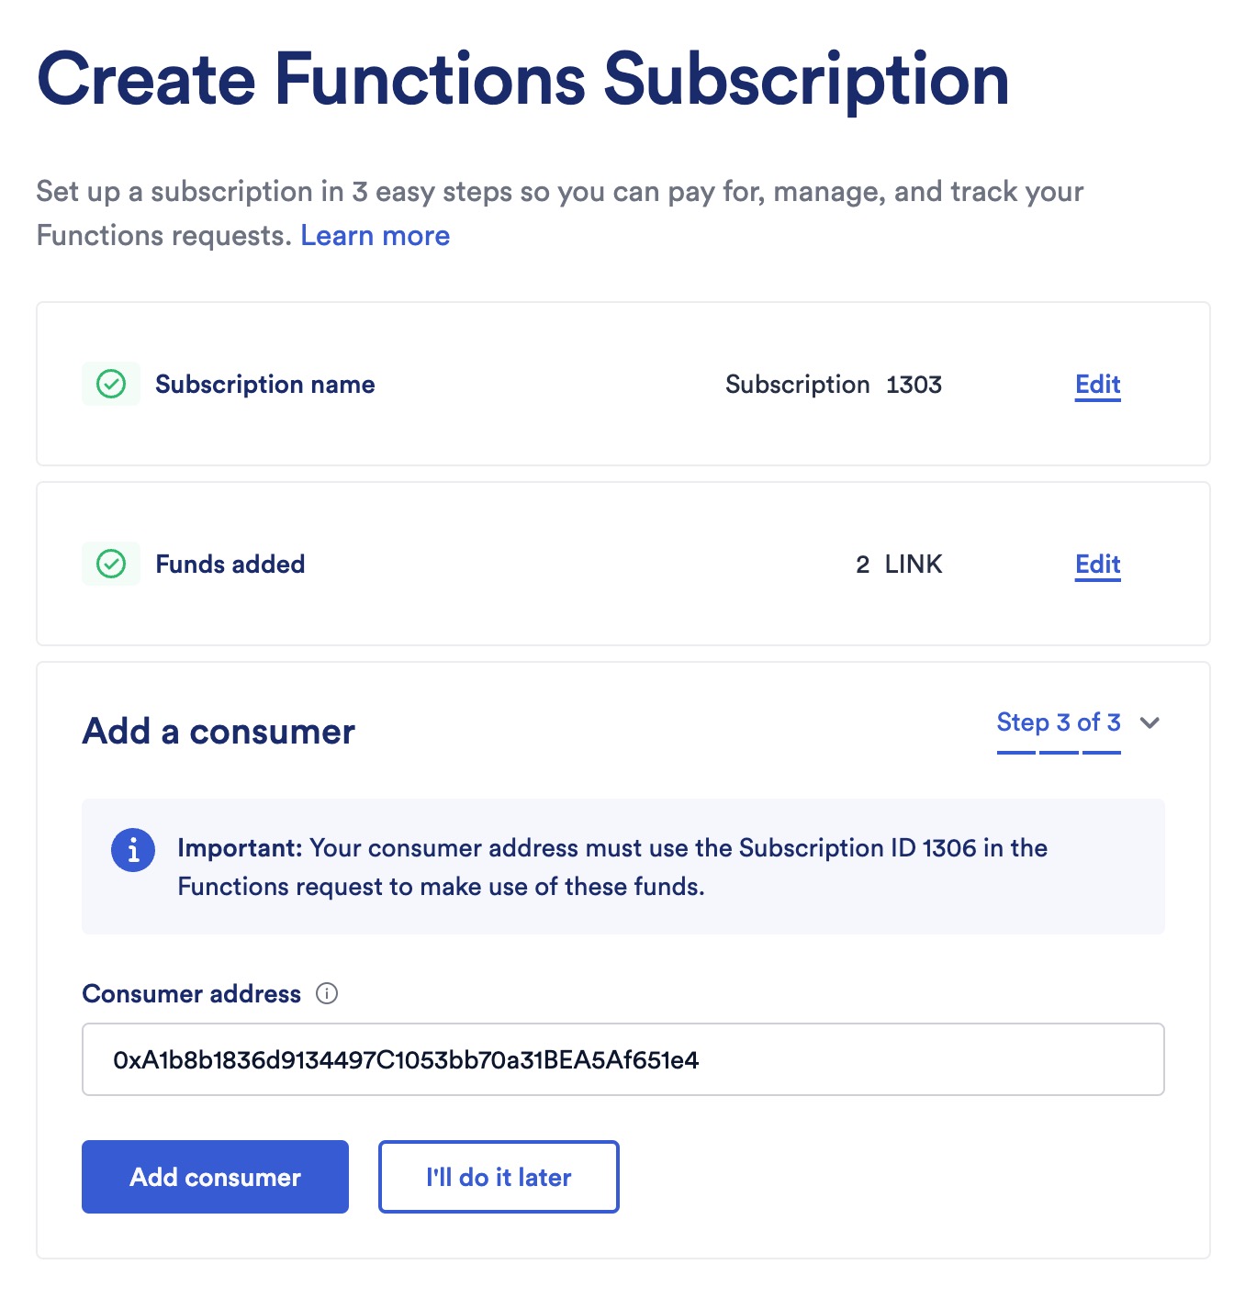The height and width of the screenshot is (1298, 1245).
Task: Click the Step 3 of 3 label
Action: click(1057, 722)
